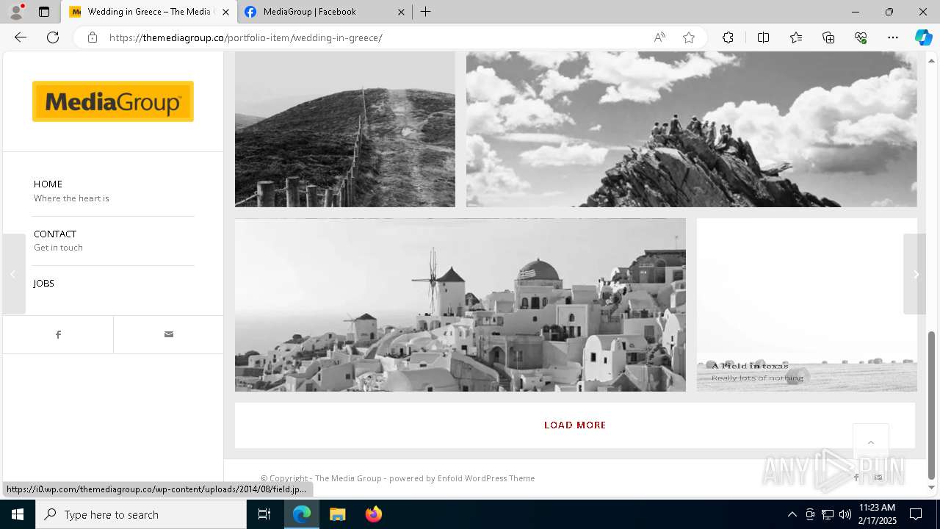Open new tab with plus button
Image resolution: width=940 pixels, height=529 pixels.
click(x=426, y=12)
